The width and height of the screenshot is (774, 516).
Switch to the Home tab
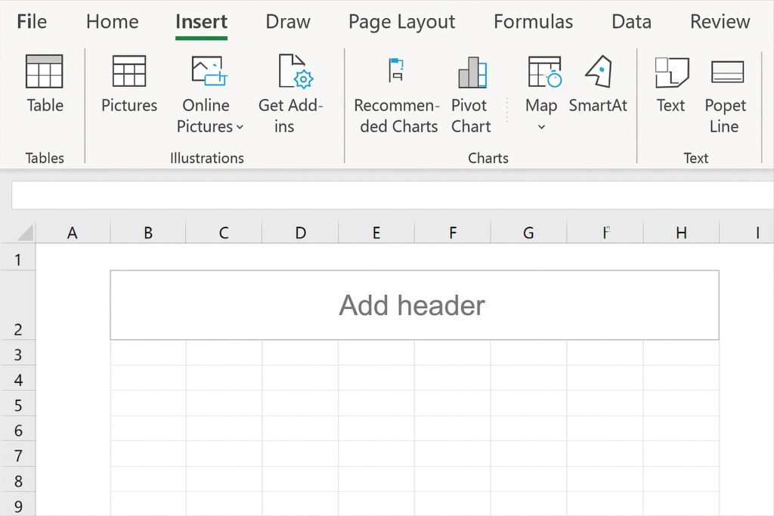pos(112,22)
